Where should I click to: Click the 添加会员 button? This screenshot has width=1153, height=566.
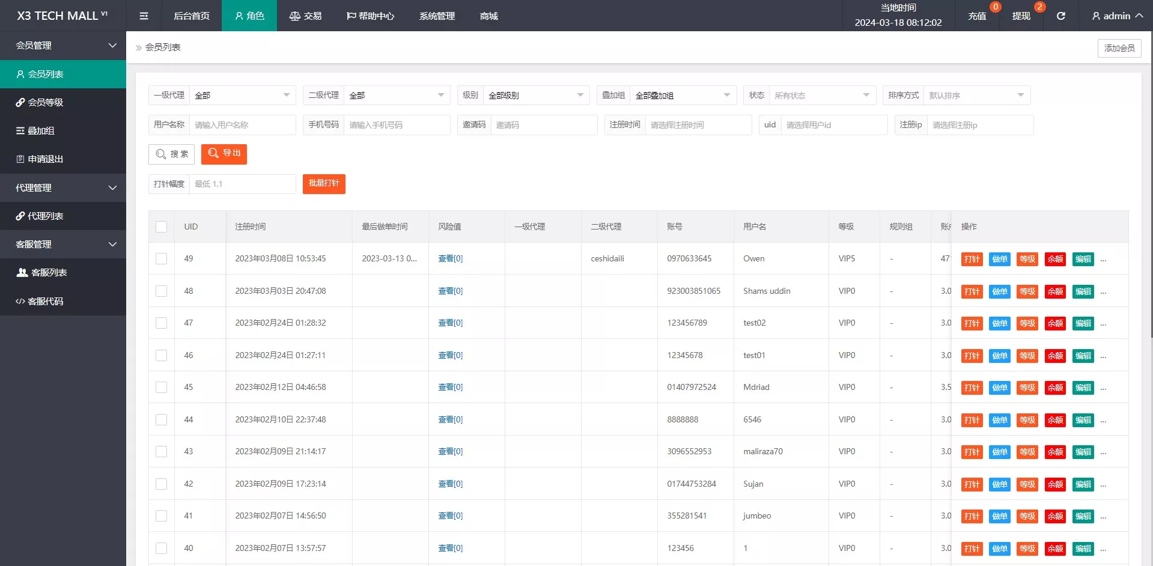coord(1119,48)
